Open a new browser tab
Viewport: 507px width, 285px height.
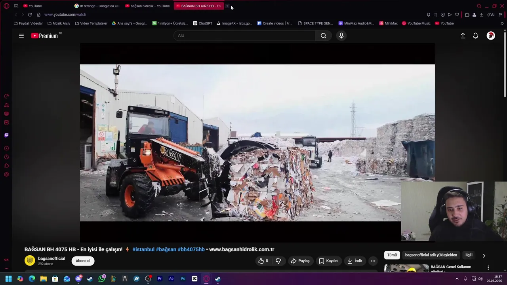tap(227, 6)
